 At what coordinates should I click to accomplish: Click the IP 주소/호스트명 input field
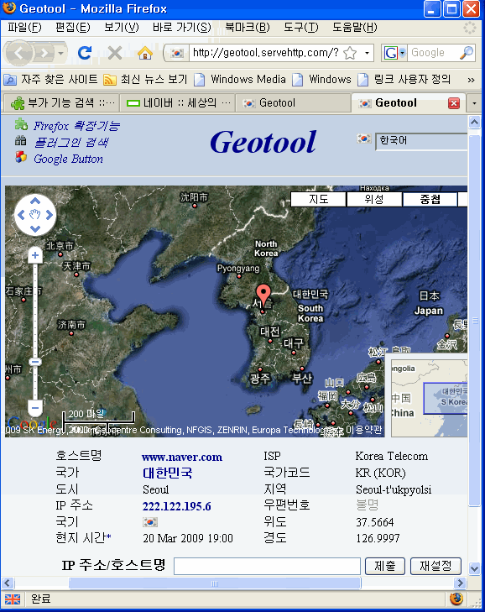(267, 566)
